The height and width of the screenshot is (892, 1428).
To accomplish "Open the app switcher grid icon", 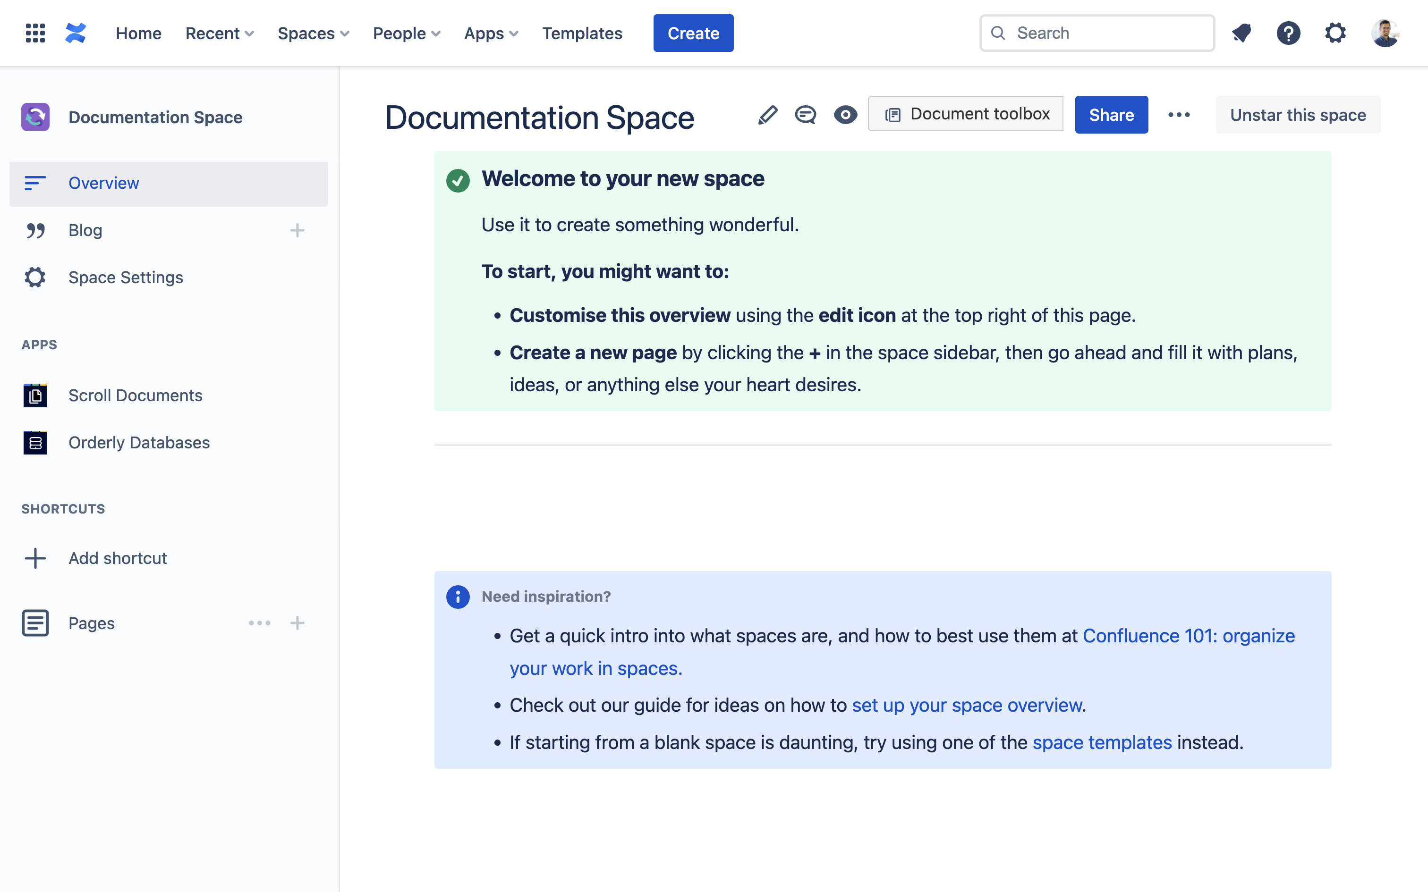I will [35, 33].
